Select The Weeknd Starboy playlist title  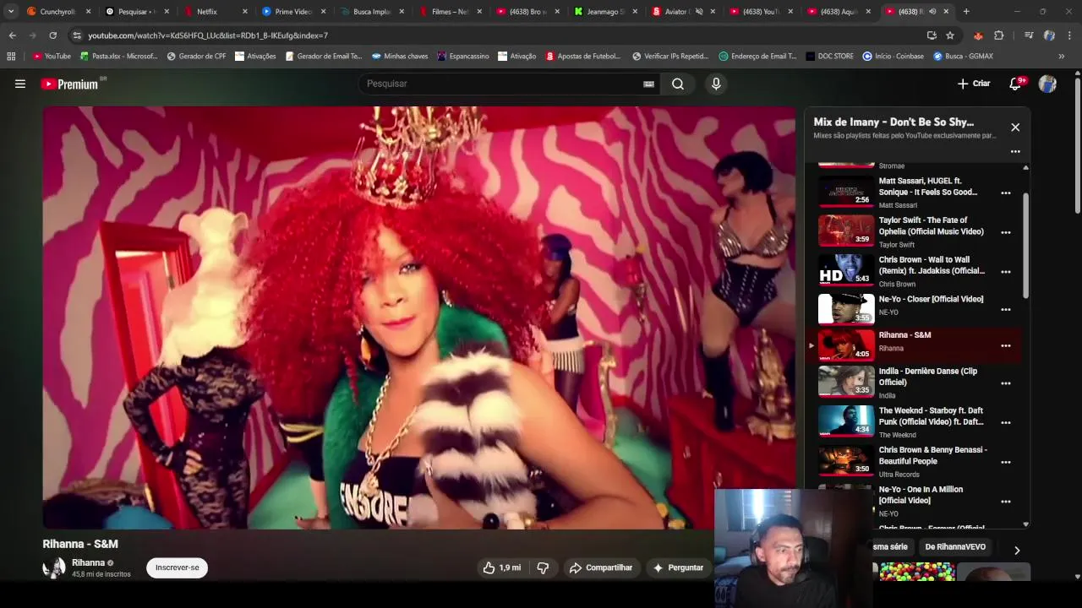pos(931,416)
